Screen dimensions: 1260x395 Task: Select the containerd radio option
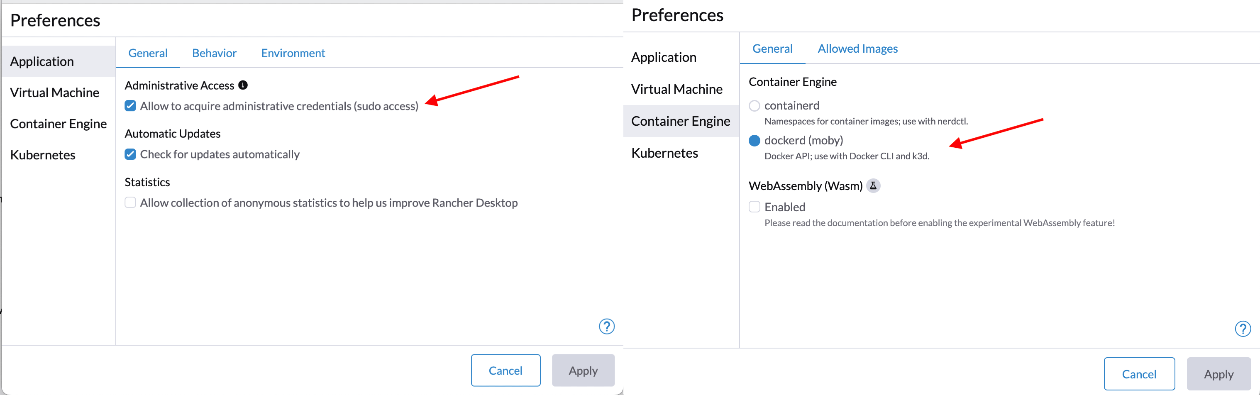(x=755, y=105)
